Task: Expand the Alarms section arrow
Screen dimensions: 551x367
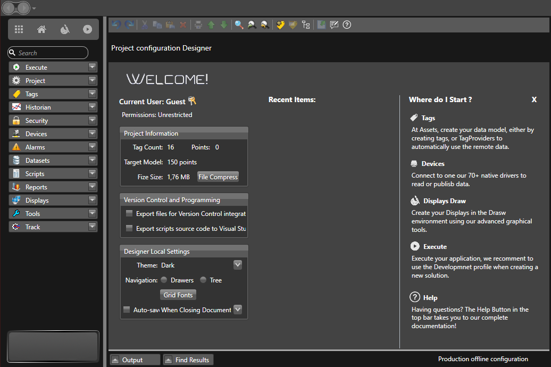Action: (x=92, y=147)
